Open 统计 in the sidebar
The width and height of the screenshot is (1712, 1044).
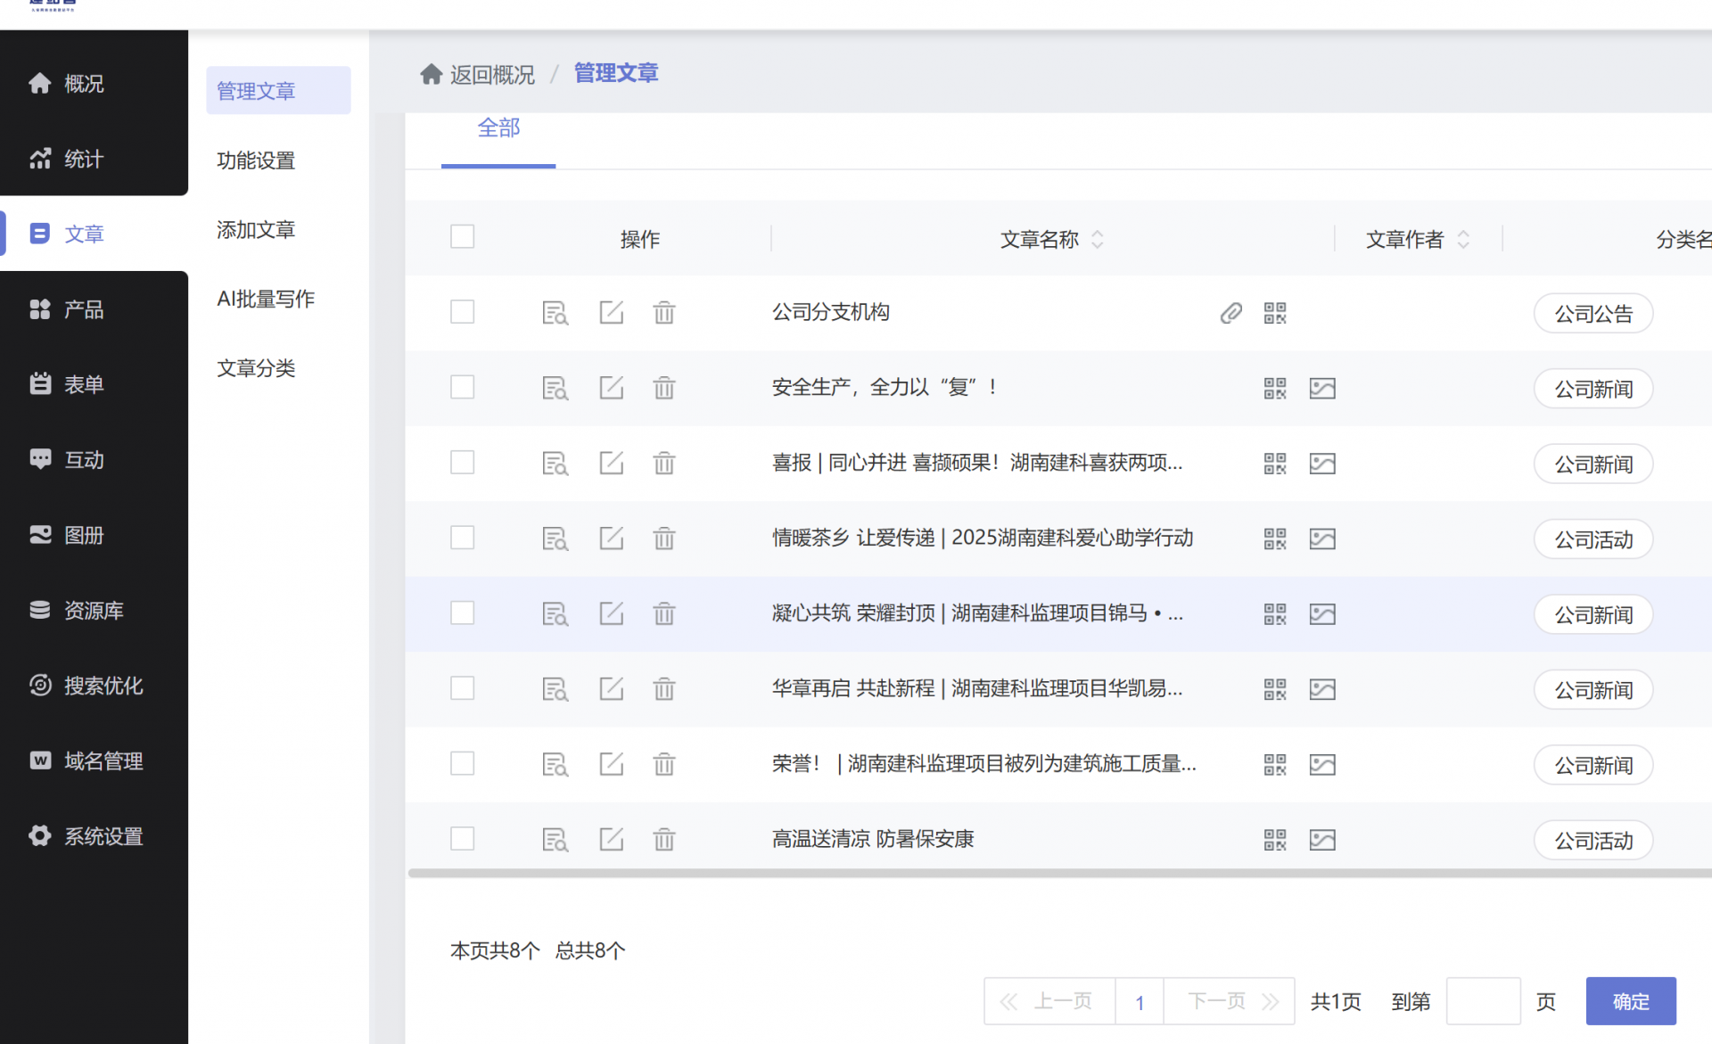[94, 159]
